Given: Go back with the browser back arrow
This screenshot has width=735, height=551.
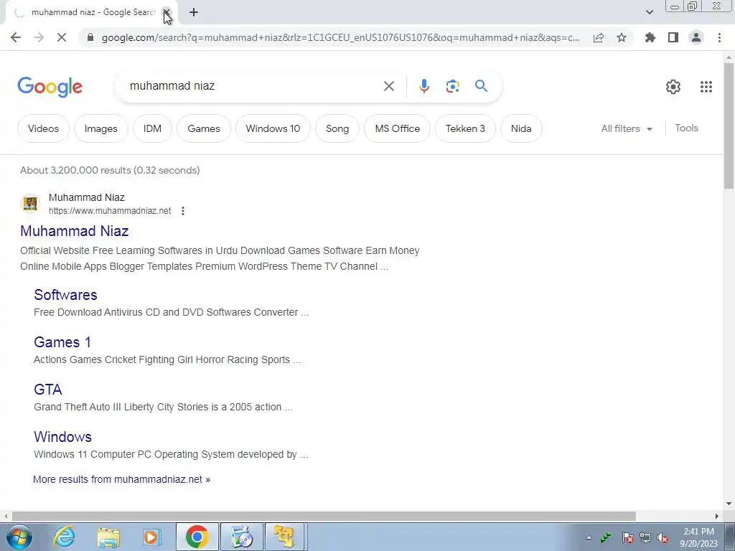Looking at the screenshot, I should [x=16, y=37].
